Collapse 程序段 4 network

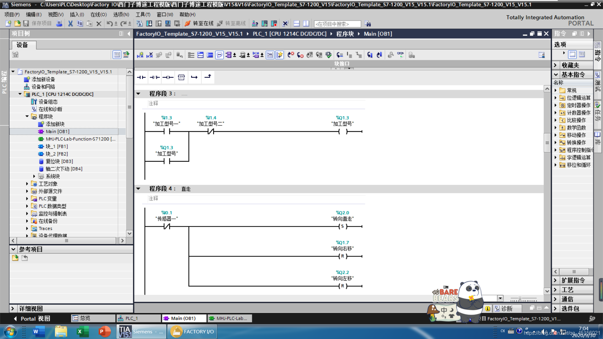(x=138, y=189)
